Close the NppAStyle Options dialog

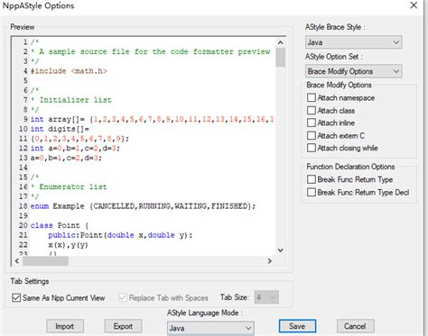414,5
